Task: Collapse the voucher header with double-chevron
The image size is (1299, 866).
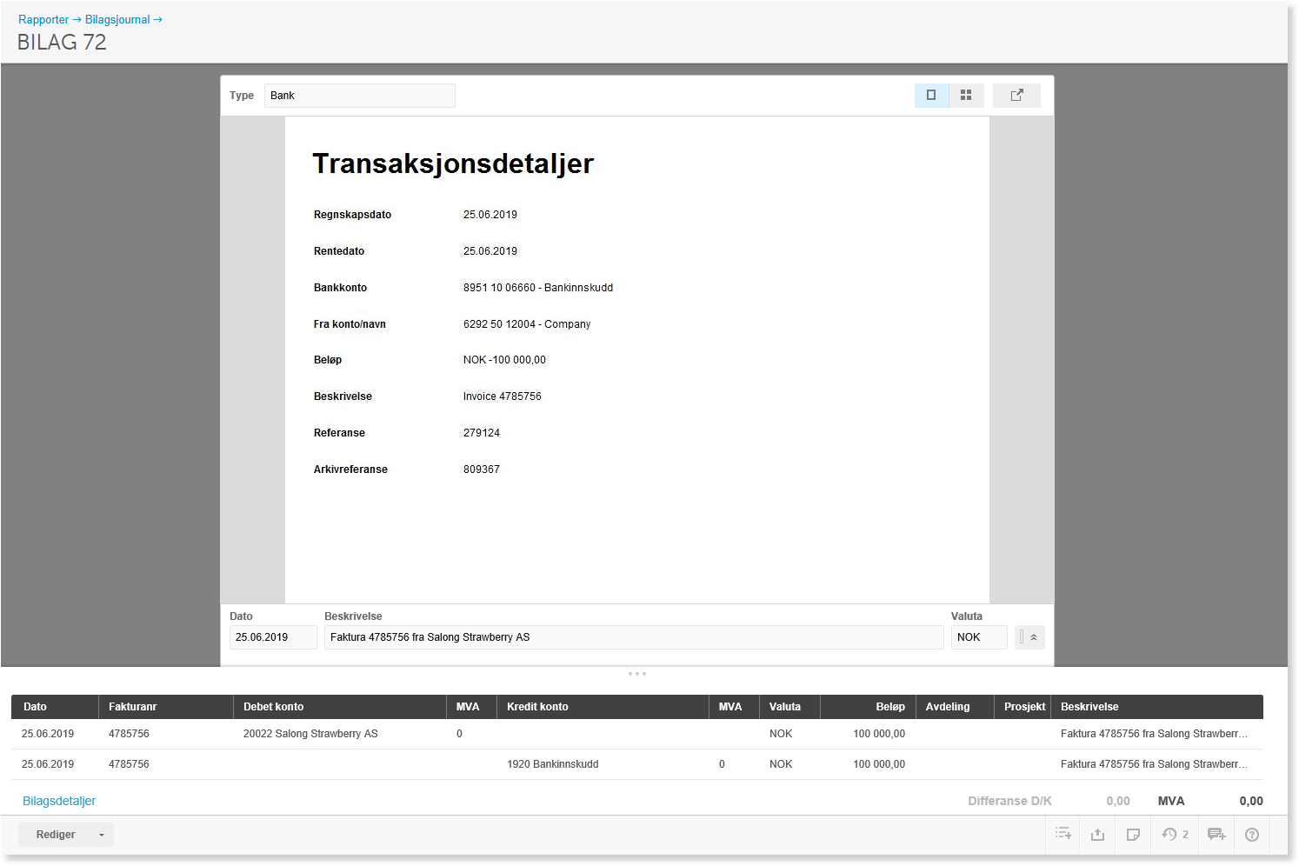Action: tap(1034, 637)
